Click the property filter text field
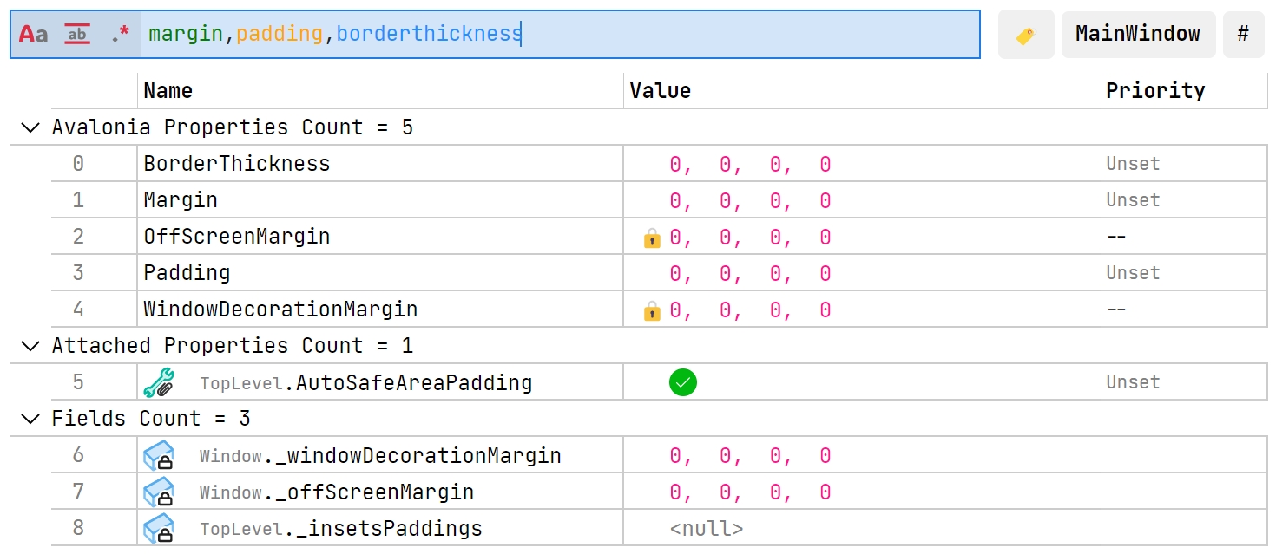This screenshot has width=1276, height=554. coord(561,35)
